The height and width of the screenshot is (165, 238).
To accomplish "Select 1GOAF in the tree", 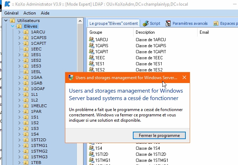I will (x=38, y=89).
